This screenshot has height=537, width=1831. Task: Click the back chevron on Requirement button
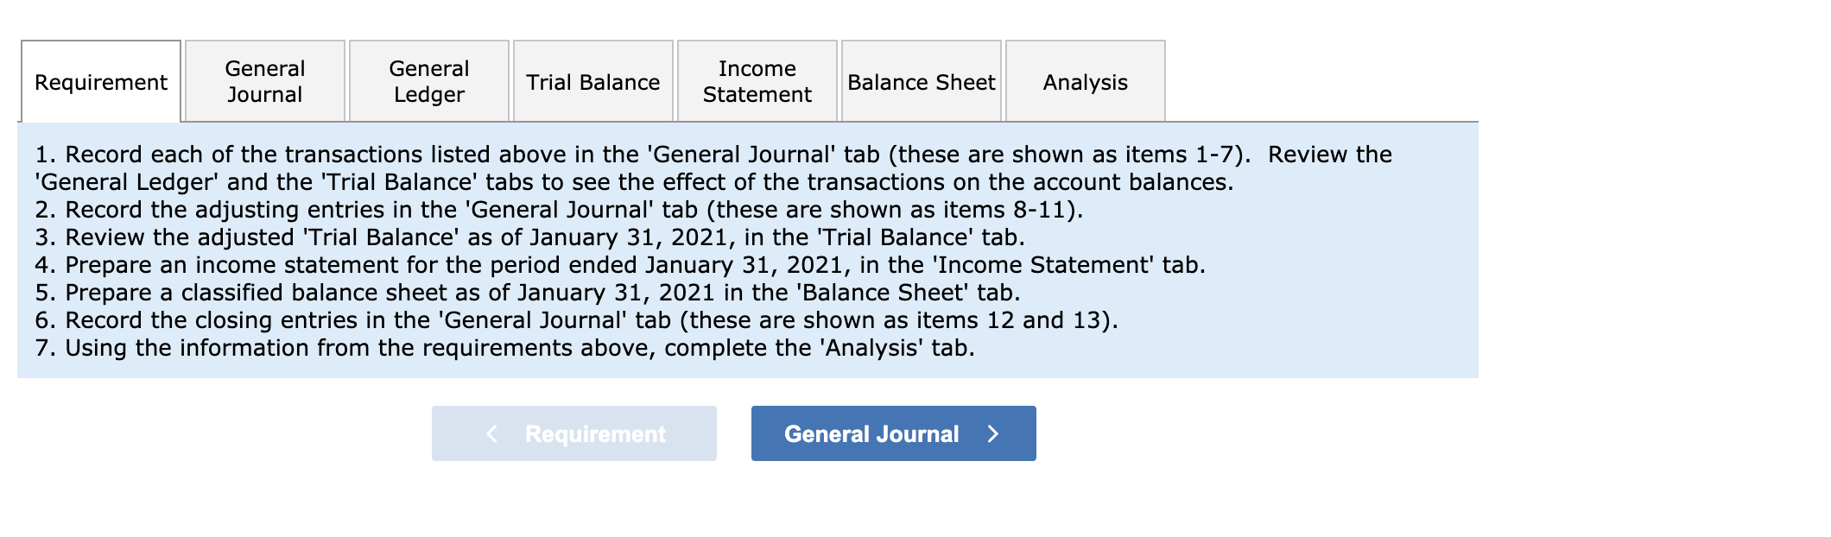(x=493, y=433)
